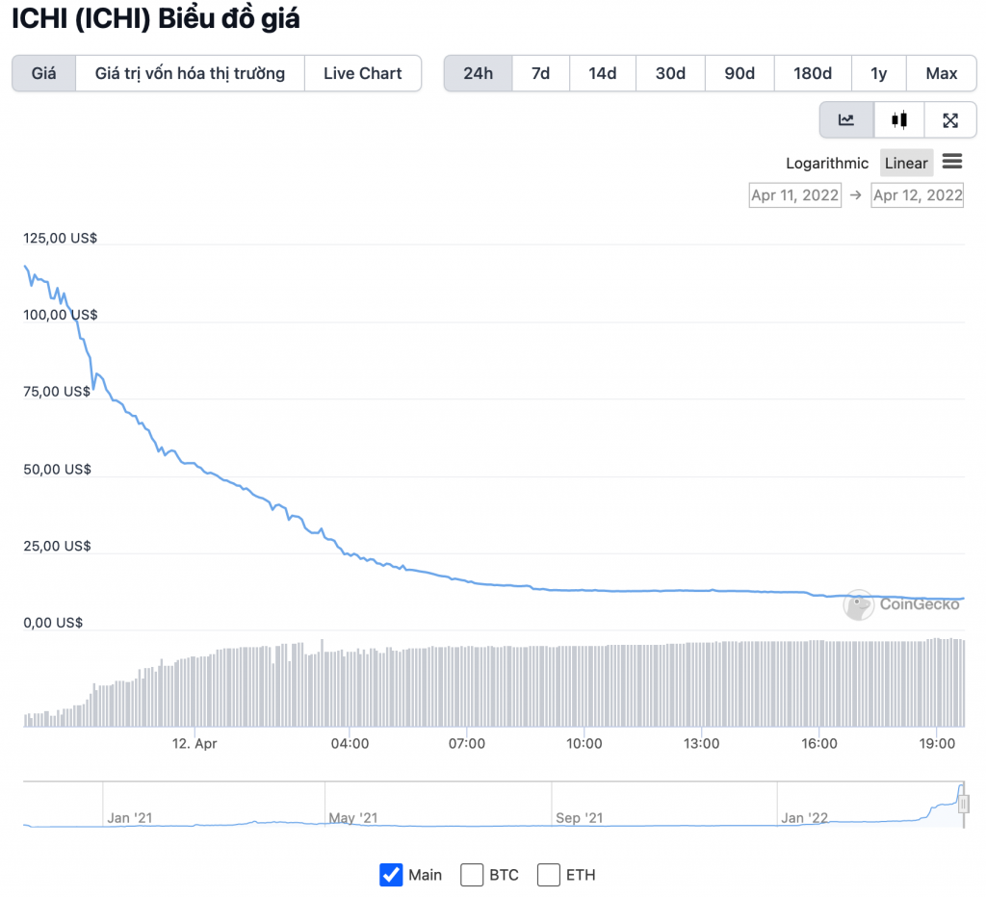Image resolution: width=986 pixels, height=897 pixels.
Task: Select the 30d time range
Action: pos(670,73)
